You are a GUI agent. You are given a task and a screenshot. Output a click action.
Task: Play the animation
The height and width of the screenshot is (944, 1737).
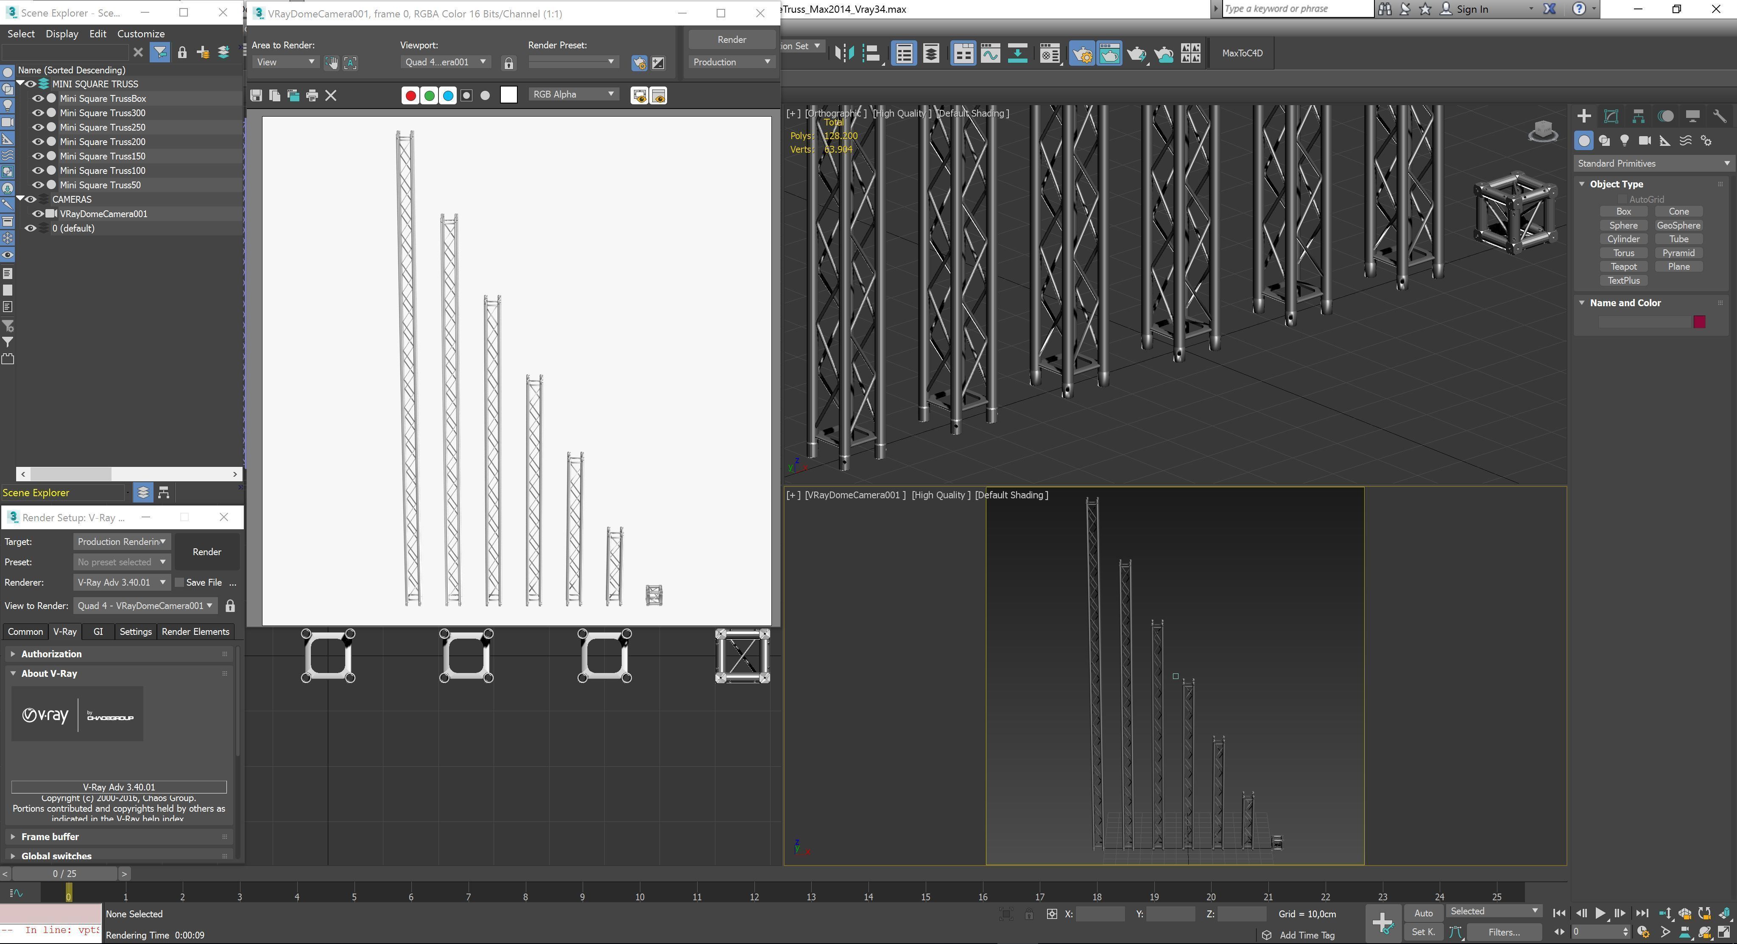pyautogui.click(x=1600, y=913)
